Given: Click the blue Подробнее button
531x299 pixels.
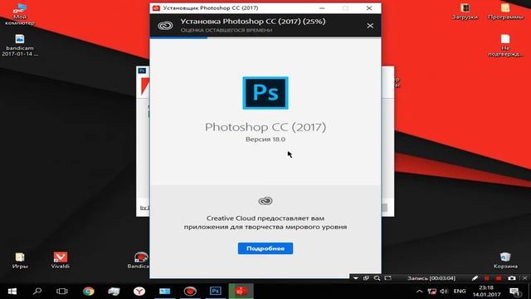Looking at the screenshot, I should pyautogui.click(x=265, y=248).
